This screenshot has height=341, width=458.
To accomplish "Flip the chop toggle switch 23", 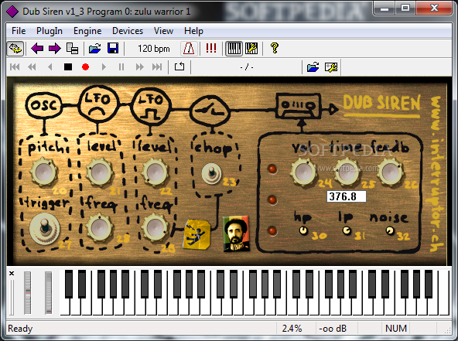I will click(x=212, y=173).
